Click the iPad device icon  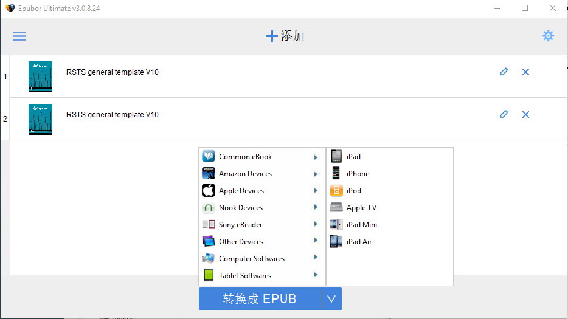click(336, 156)
